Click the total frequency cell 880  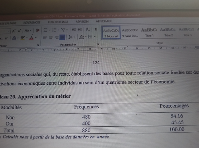[86, 130]
